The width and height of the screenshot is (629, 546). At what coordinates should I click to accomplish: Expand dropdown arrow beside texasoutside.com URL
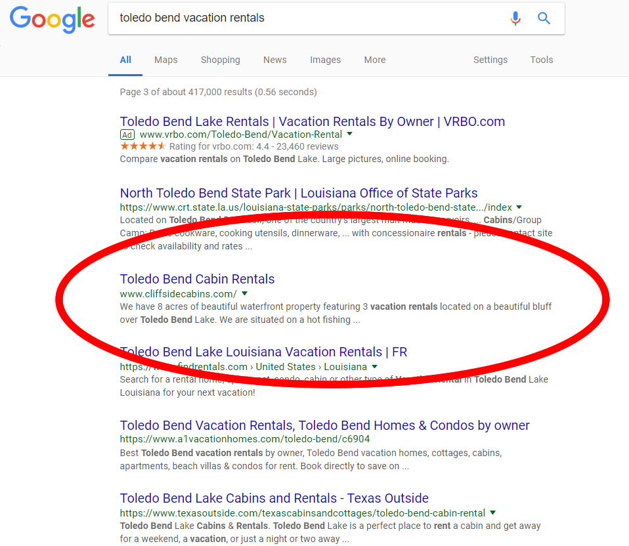pyautogui.click(x=493, y=513)
